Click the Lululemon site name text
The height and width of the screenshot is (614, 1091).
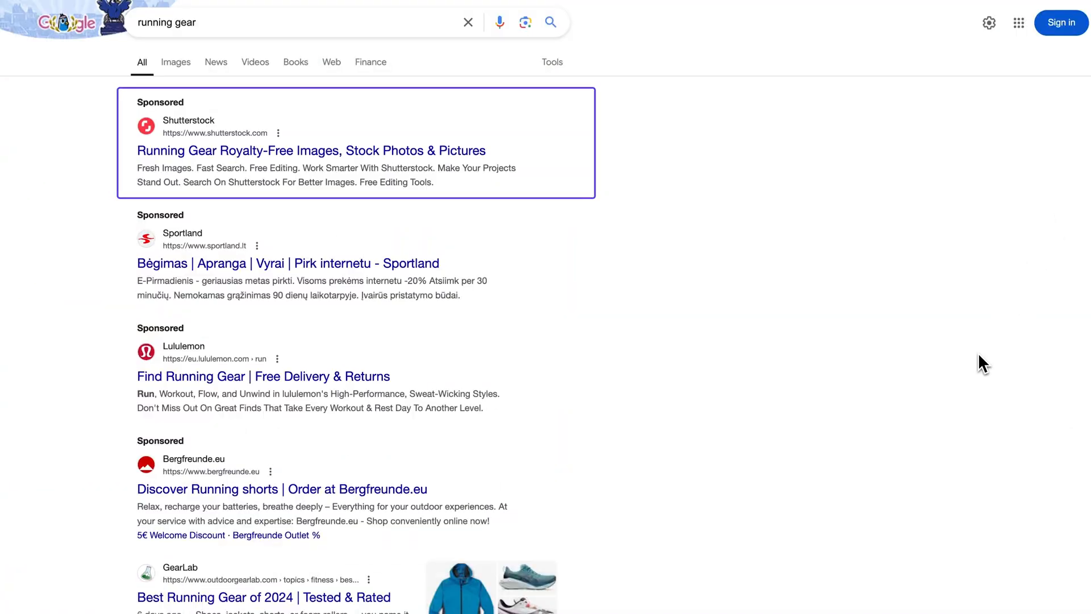[x=184, y=346]
